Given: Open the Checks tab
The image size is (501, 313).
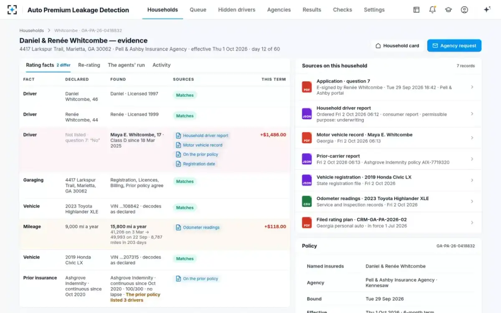Looking at the screenshot, I should click(x=342, y=10).
